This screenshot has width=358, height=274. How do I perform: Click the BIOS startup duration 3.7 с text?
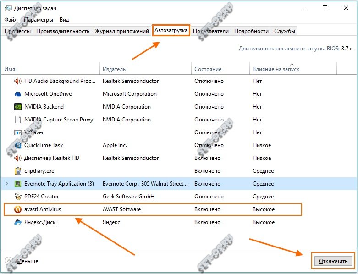(347, 49)
